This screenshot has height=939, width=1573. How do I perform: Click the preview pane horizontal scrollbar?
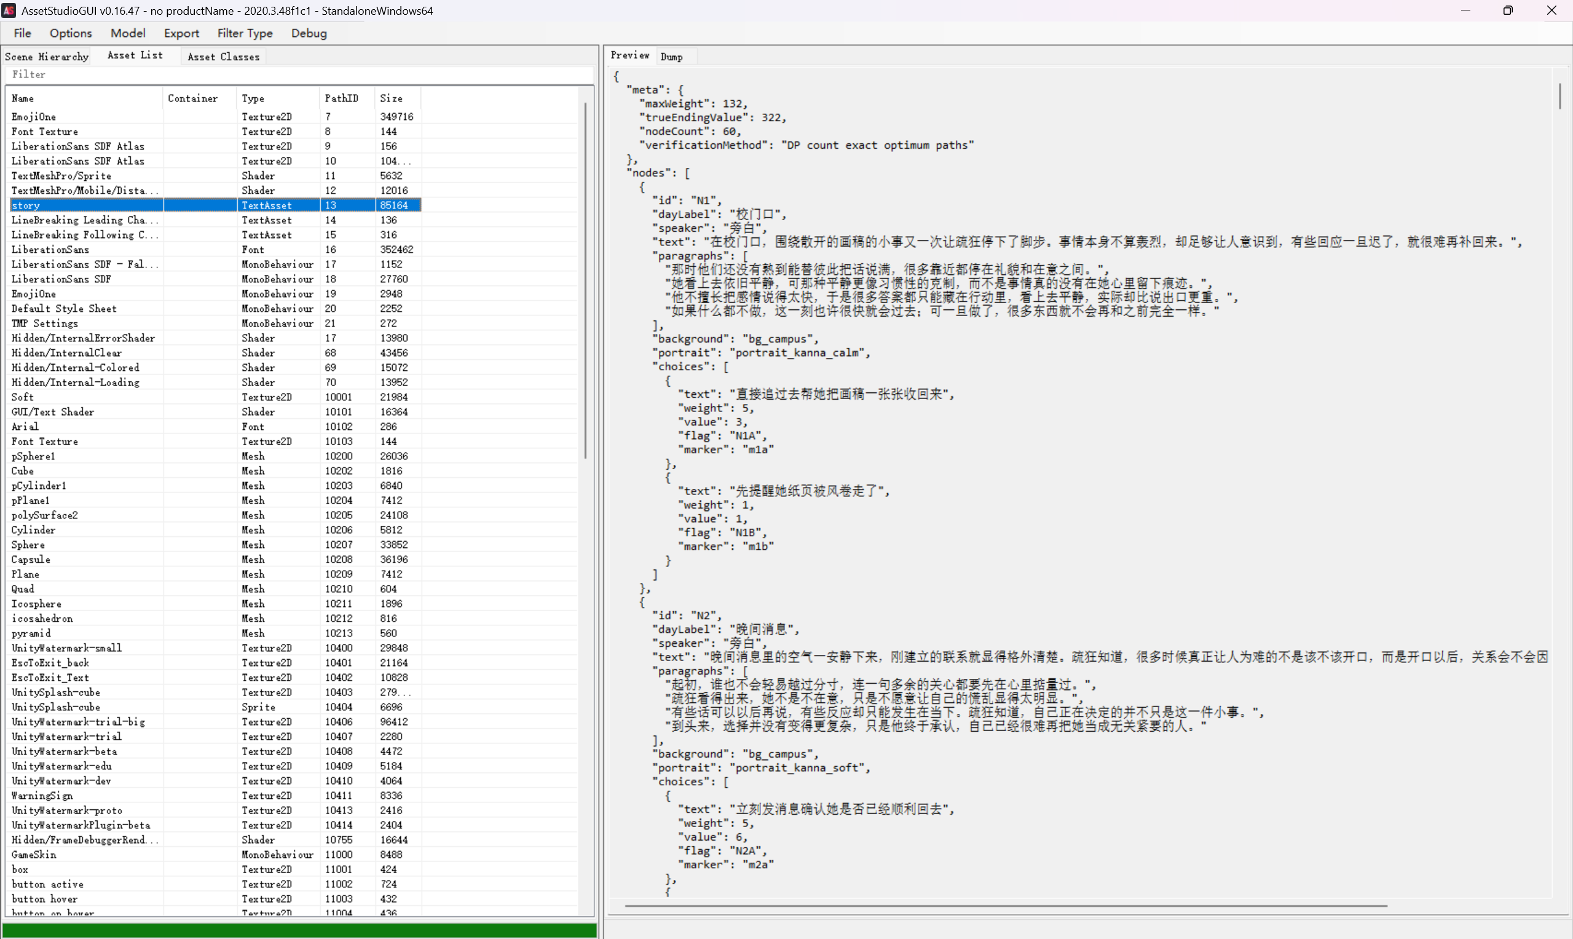tap(1006, 905)
